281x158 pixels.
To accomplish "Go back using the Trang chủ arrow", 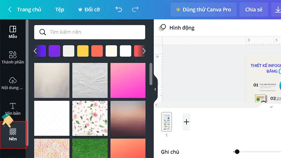I will [x=10, y=9].
